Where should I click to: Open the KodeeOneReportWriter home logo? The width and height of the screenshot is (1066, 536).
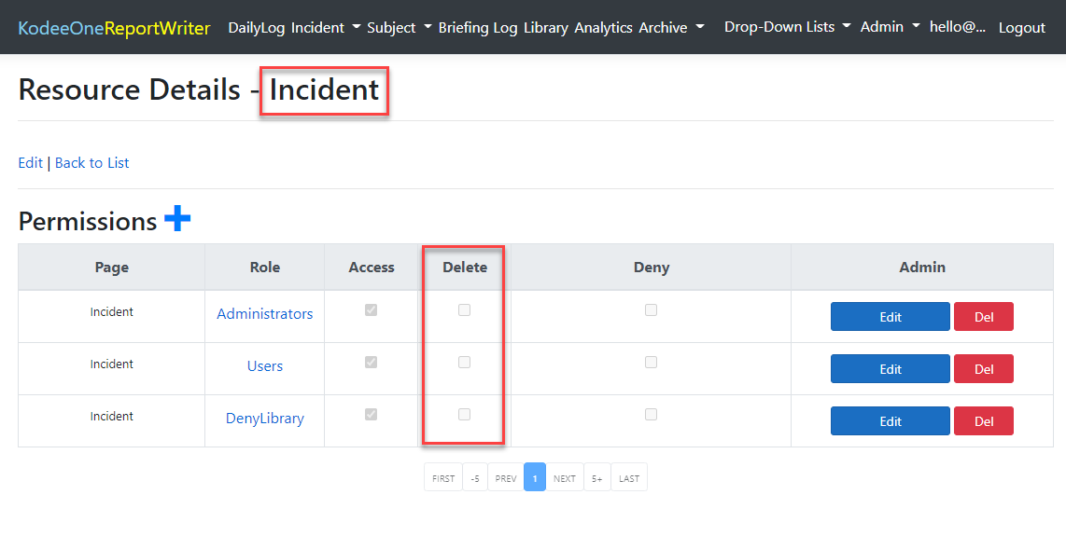(114, 28)
